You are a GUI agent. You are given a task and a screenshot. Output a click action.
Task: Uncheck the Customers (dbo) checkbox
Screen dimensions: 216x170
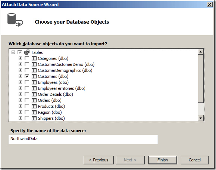coord(27,76)
